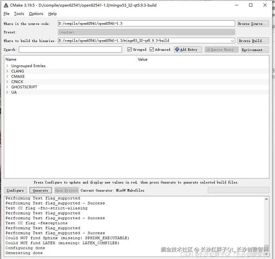Expand the CMAKE group arrow
275x259 pixels.
click(7, 76)
